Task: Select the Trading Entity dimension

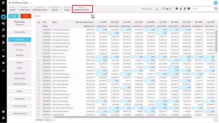Action: (20, 32)
